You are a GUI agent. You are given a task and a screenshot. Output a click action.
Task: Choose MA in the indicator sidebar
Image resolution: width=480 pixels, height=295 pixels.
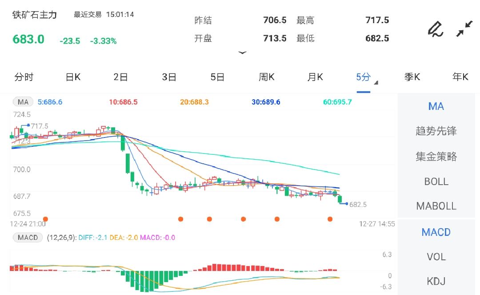(x=436, y=106)
